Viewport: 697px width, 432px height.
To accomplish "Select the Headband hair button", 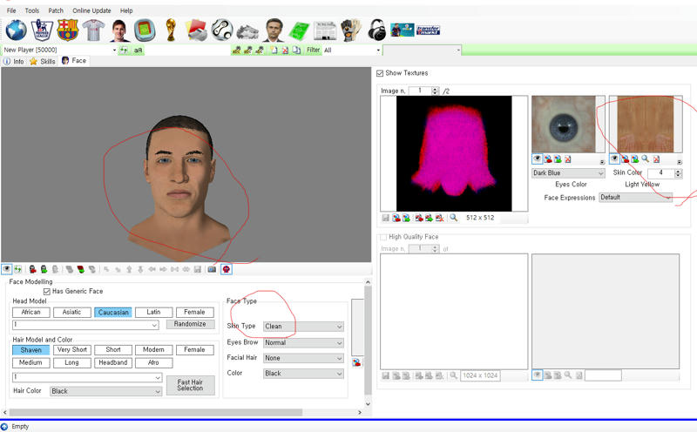I will (113, 363).
